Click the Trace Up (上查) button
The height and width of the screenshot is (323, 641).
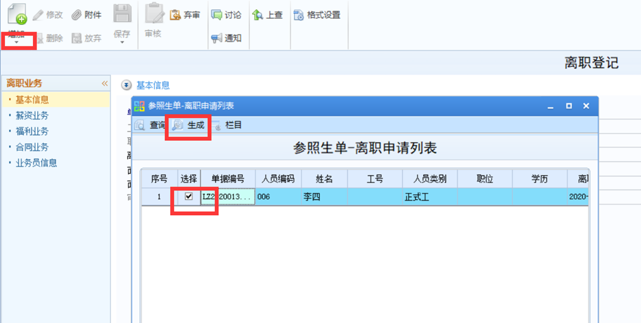268,15
